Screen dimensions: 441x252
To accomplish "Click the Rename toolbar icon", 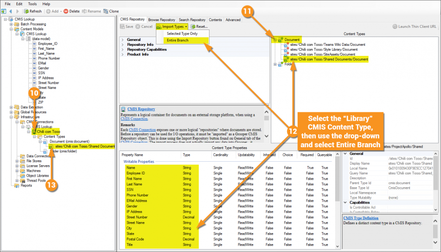I will [84, 11].
